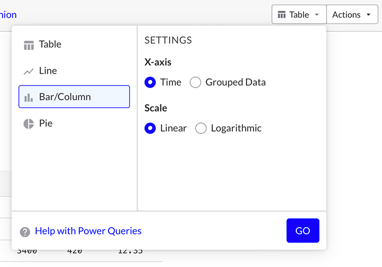Click the caret arrow beside Actions
This screenshot has height=267, width=382.
coord(368,15)
